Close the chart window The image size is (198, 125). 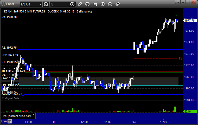[193, 2]
